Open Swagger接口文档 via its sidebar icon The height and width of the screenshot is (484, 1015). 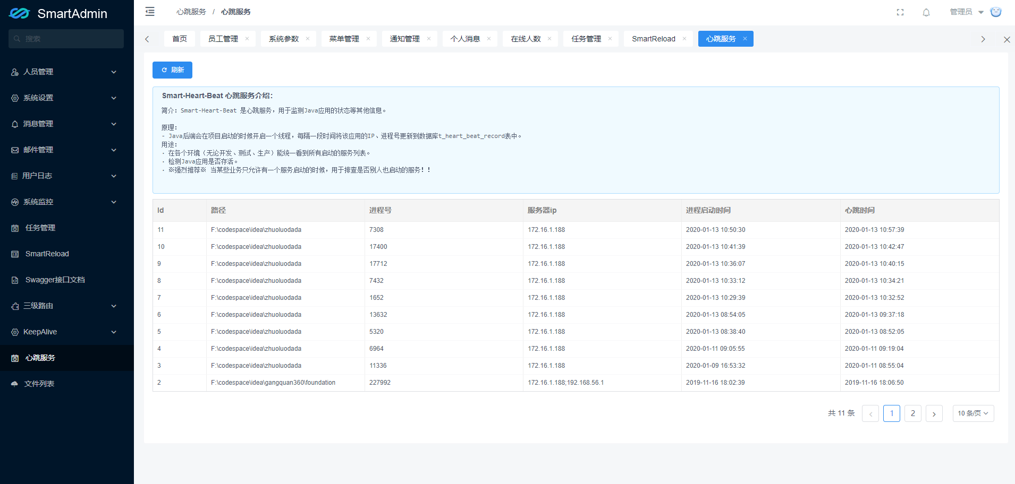point(14,280)
